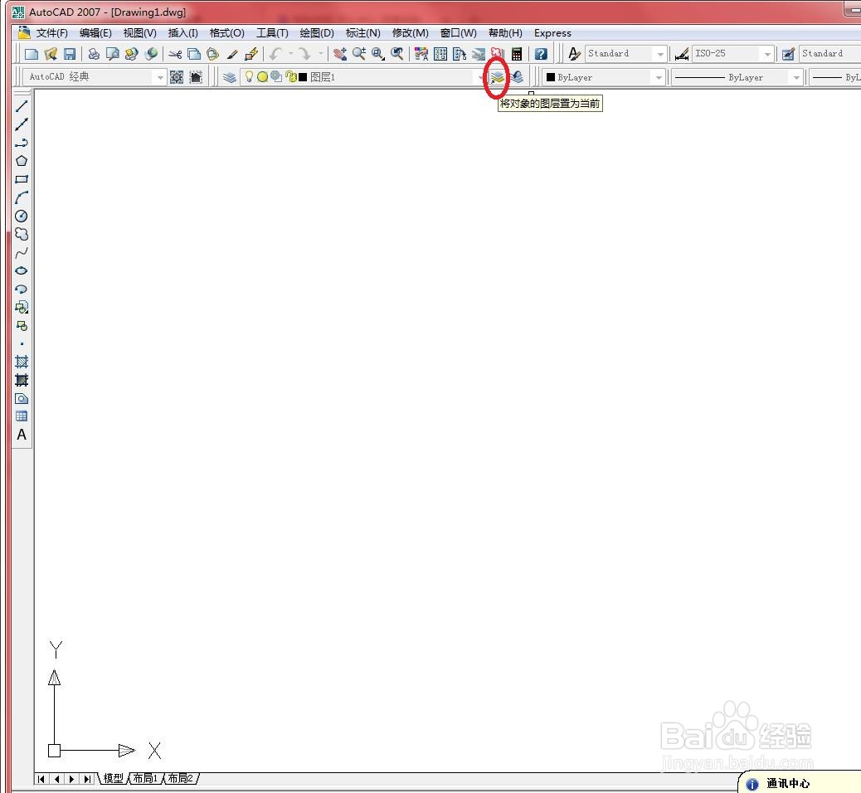The width and height of the screenshot is (861, 793).
Task: Select the Hatch tool
Action: (x=22, y=362)
